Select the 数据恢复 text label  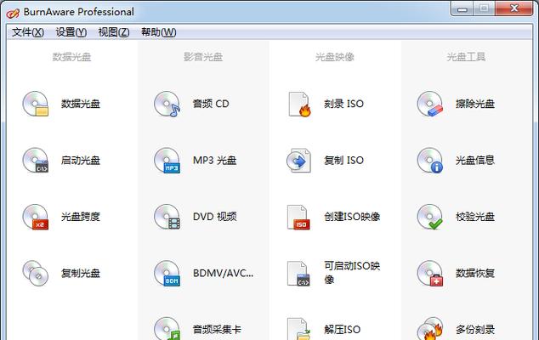475,274
